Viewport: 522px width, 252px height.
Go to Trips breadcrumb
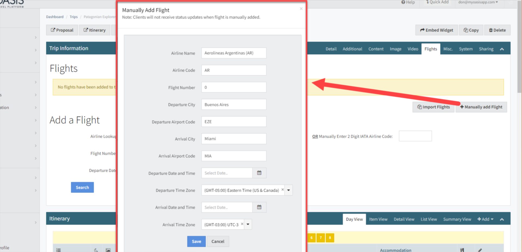coord(73,17)
